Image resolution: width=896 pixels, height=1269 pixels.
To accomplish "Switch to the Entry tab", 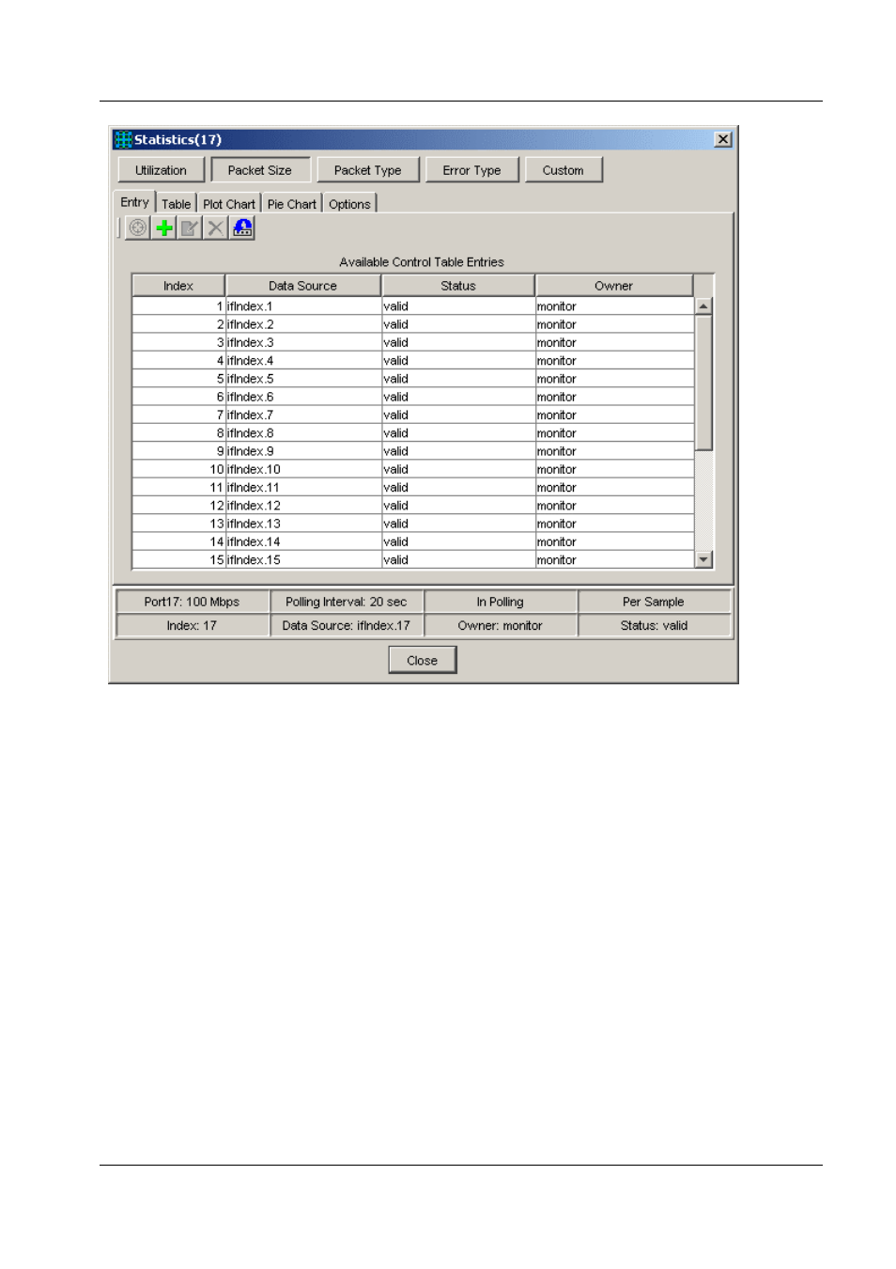I will 134,202.
